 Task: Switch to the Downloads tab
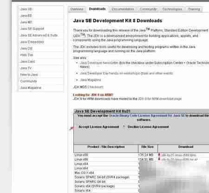point(97,9)
